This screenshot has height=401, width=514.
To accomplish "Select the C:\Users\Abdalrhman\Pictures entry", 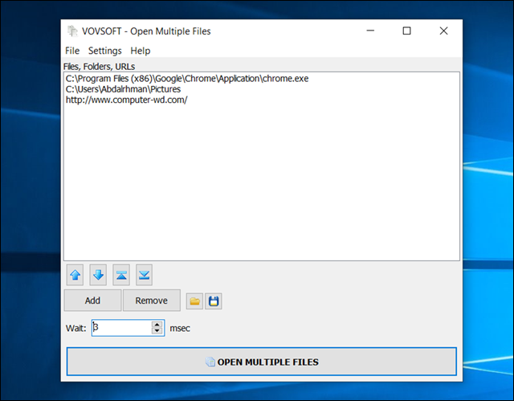I will [123, 89].
